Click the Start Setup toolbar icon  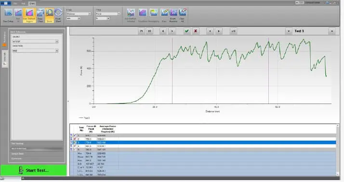pos(8,15)
